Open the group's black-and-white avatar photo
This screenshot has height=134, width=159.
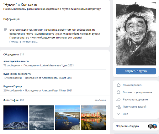[136, 34]
